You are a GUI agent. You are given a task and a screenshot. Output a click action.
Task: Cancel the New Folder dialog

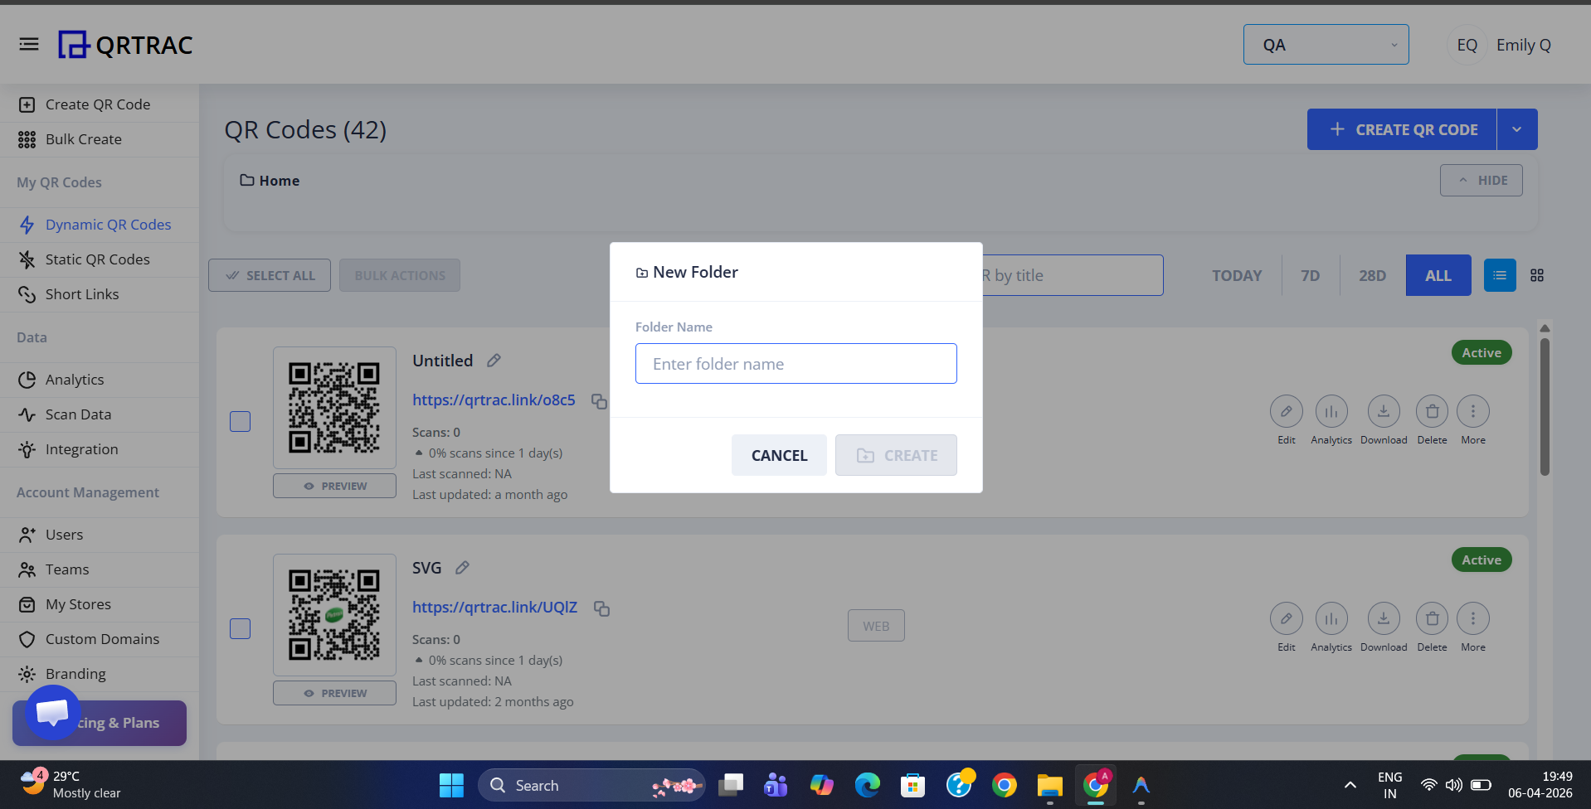[x=778, y=454]
